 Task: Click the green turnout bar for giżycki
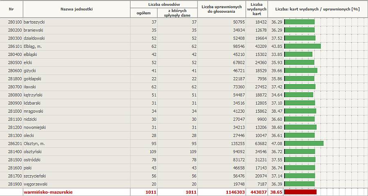coord(301,70)
